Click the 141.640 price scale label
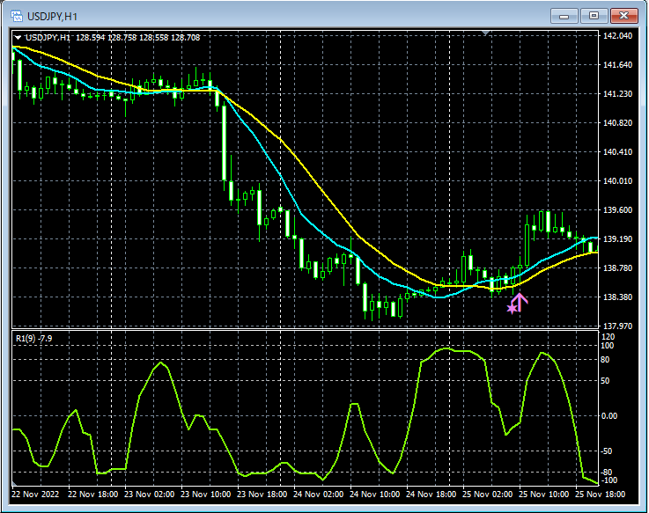Viewport: 649px width, 513px height. coord(617,64)
